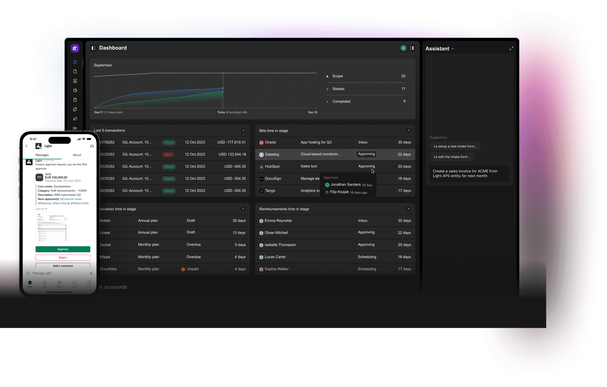Open the download book icon in sidebar
Screen dimensions: 607x387
coord(75,81)
